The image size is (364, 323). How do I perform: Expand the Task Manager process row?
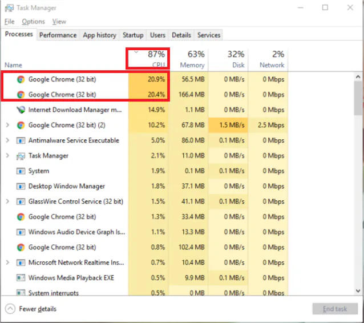click(7, 156)
